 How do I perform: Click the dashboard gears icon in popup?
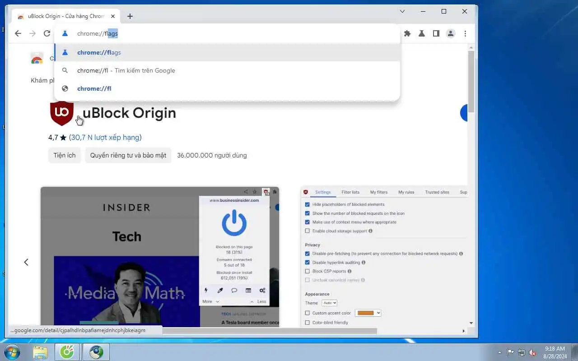tap(262, 291)
